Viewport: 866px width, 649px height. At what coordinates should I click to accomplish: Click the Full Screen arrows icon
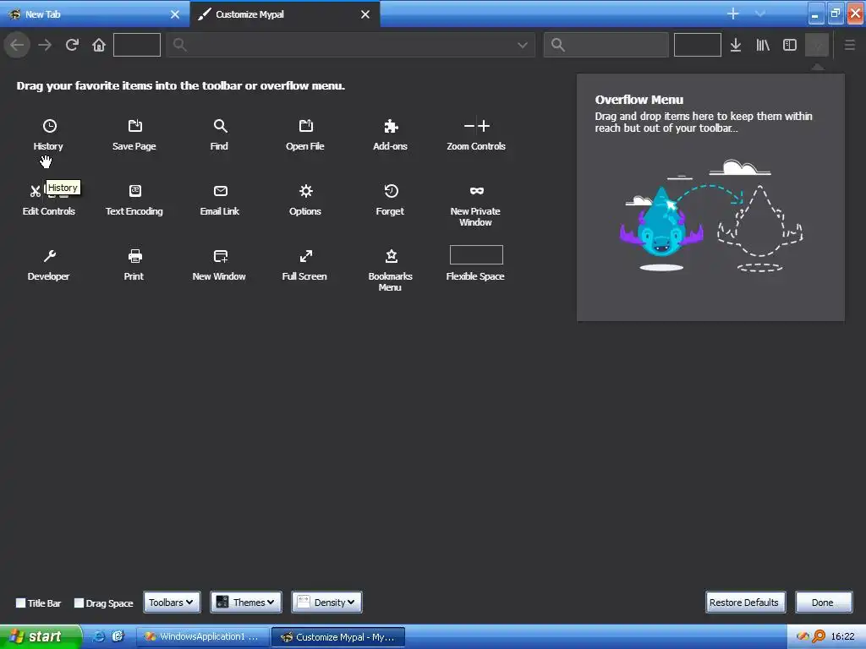[x=305, y=256]
